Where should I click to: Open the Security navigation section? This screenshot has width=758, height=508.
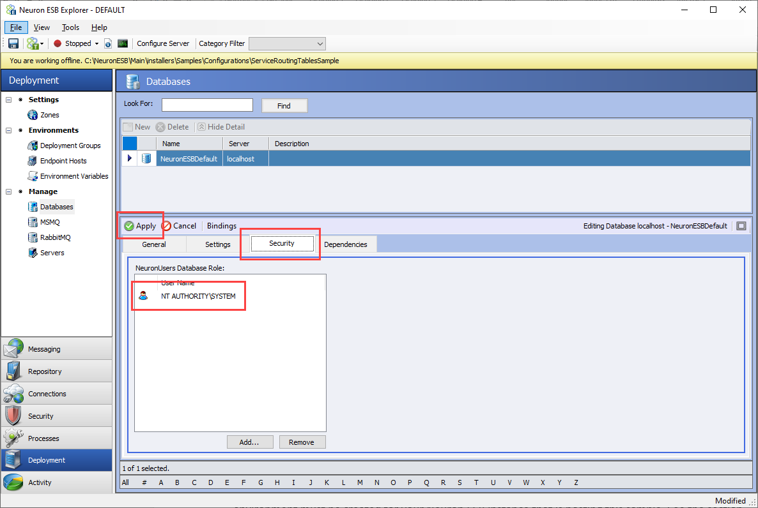point(56,415)
